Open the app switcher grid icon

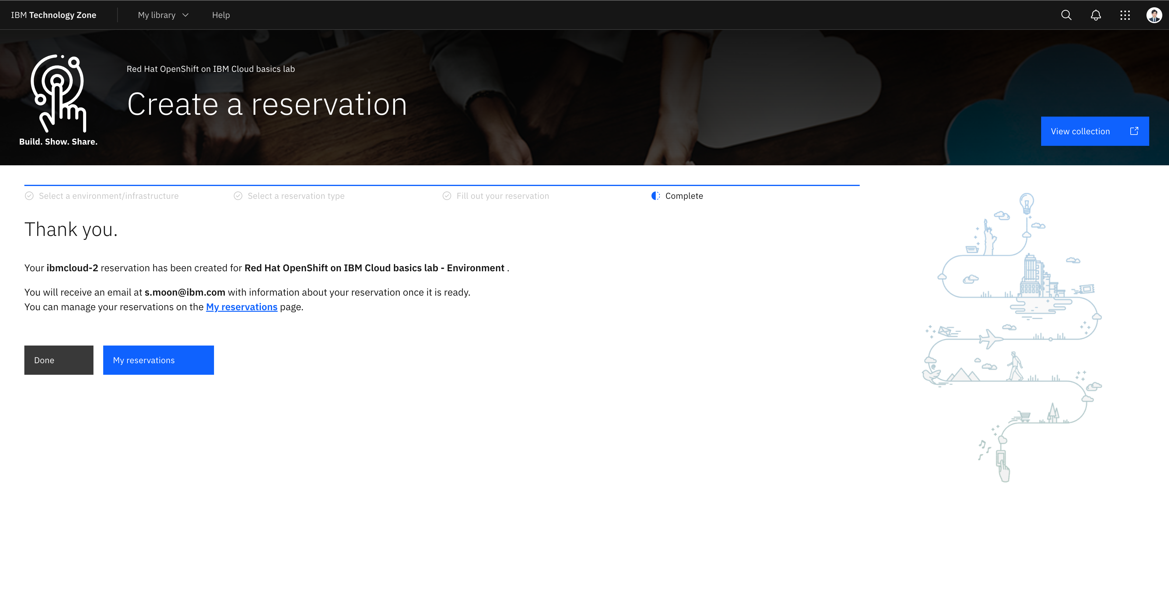(x=1125, y=15)
